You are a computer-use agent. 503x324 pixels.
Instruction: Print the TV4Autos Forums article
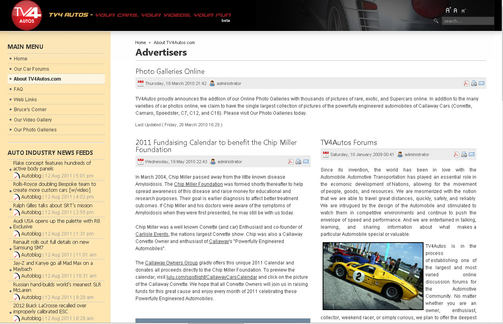[x=464, y=154]
